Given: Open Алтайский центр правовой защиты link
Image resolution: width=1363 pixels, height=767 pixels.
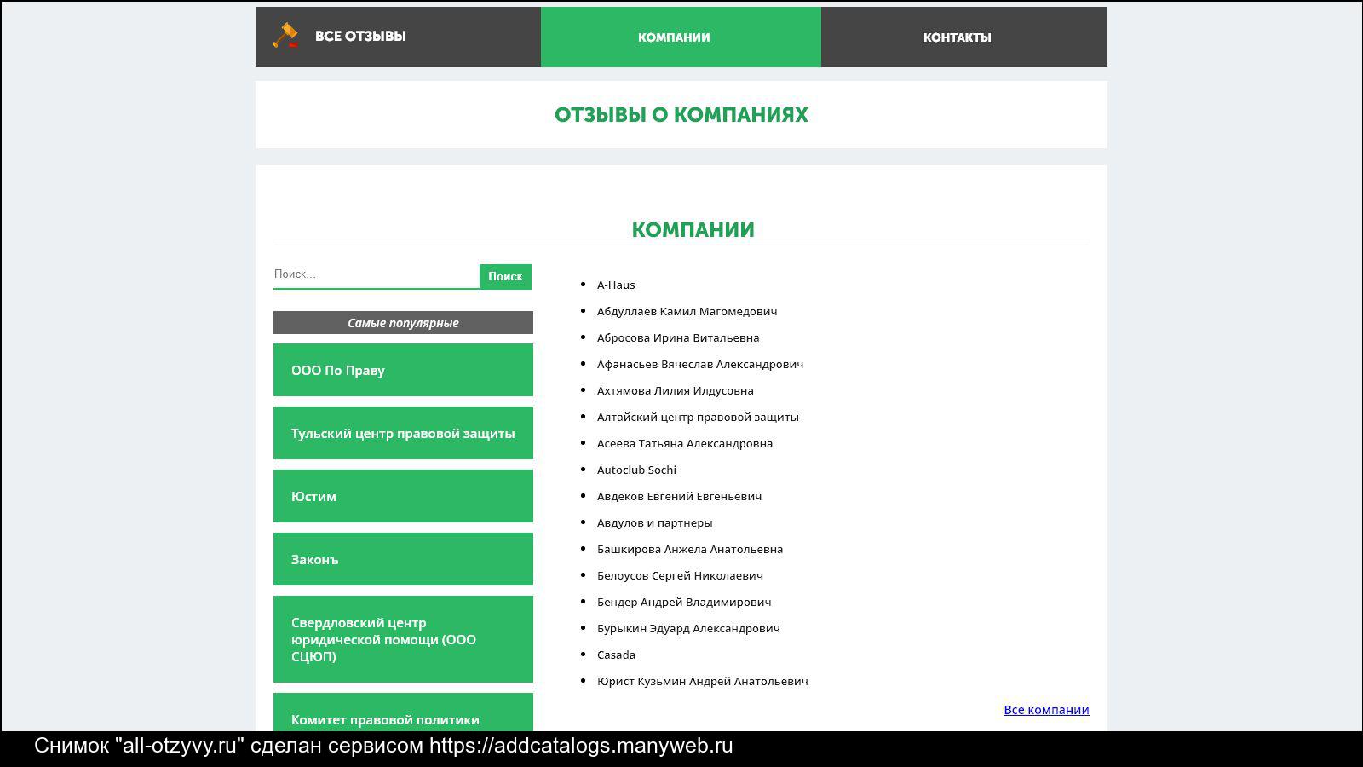Looking at the screenshot, I should click(698, 417).
